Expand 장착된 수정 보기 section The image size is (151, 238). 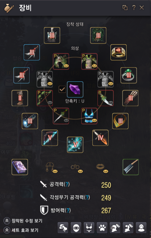point(23,221)
